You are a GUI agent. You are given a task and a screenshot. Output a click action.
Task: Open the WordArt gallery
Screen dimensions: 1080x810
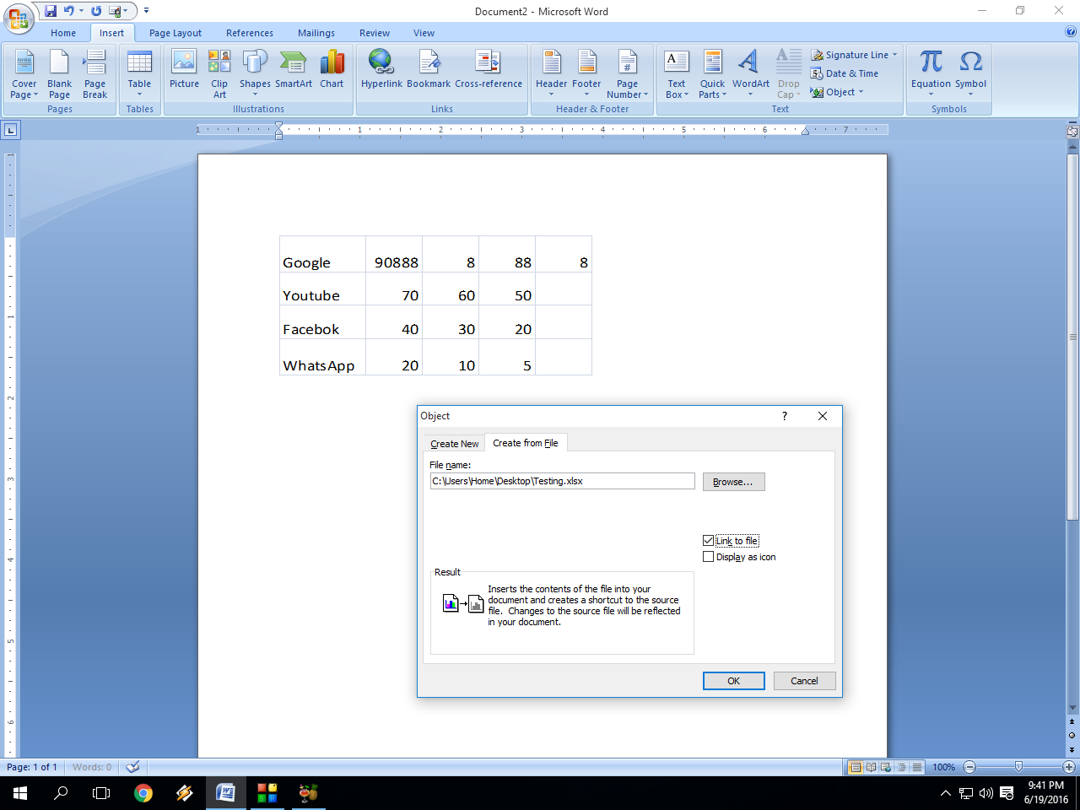[750, 75]
